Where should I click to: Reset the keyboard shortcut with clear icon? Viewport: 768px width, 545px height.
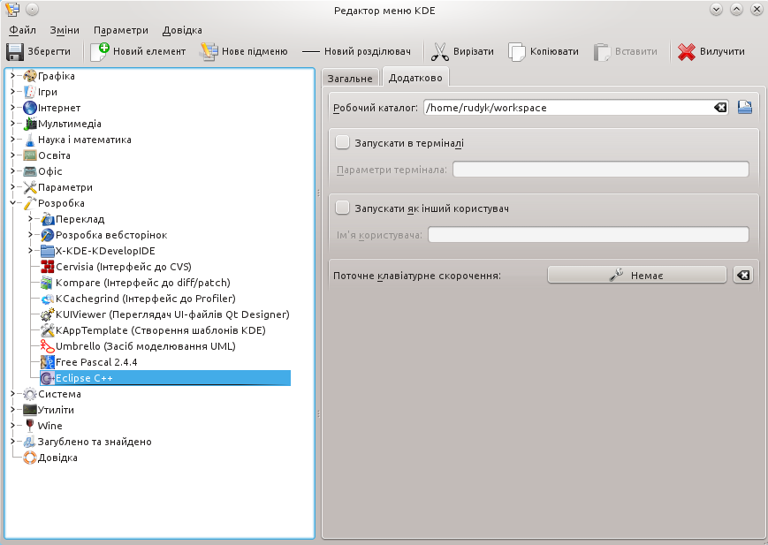point(743,276)
